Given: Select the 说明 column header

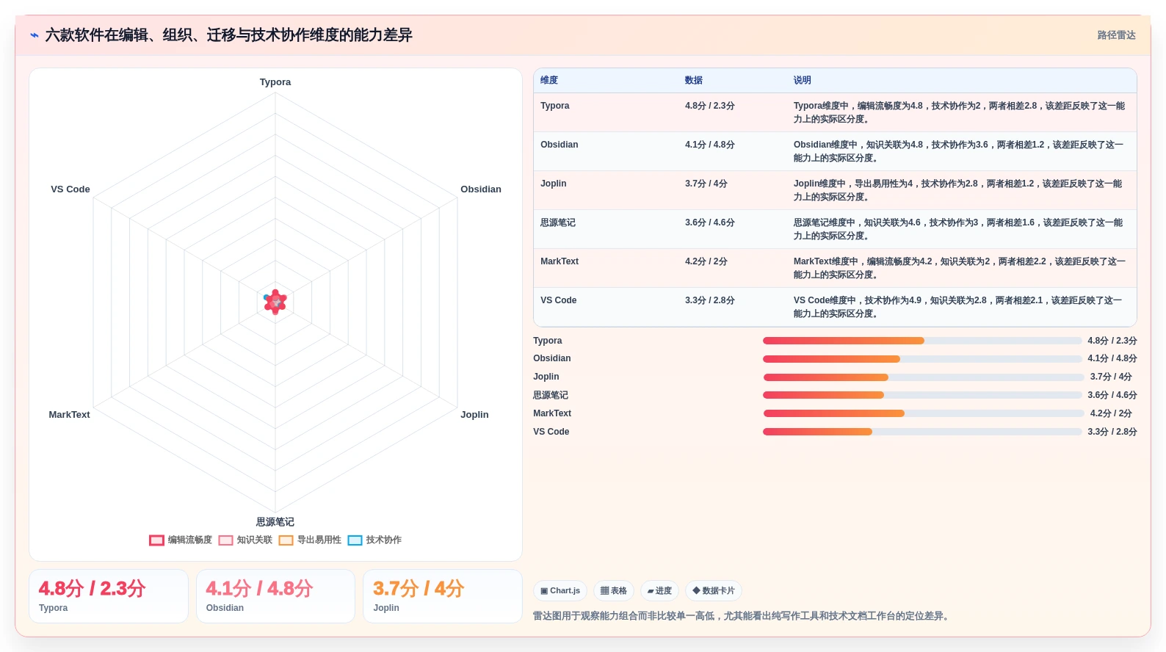Looking at the screenshot, I should [802, 80].
